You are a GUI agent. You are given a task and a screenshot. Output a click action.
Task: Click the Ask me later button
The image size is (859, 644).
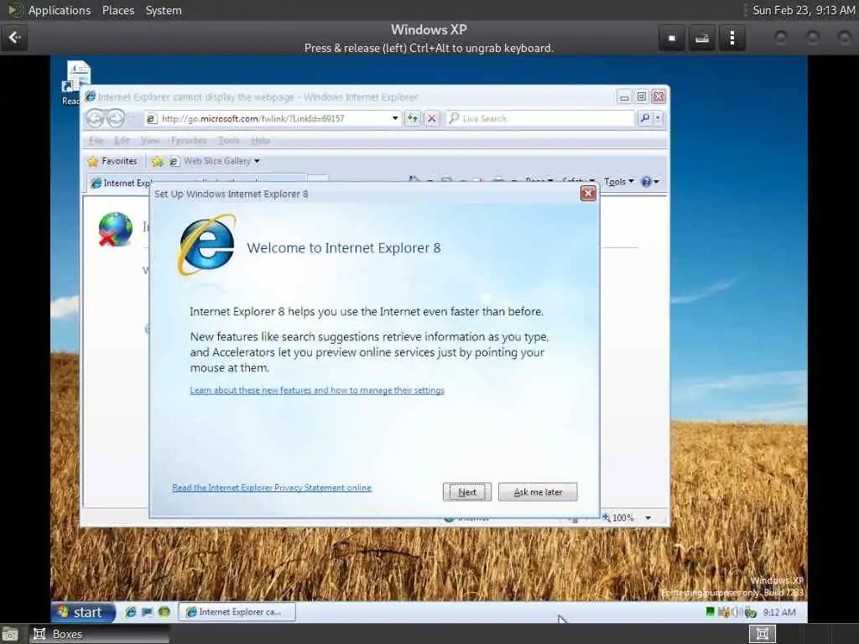538,491
